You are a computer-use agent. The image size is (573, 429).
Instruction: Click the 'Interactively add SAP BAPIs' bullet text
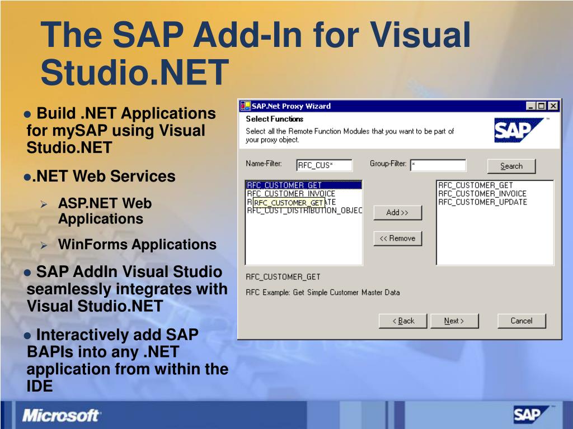click(x=128, y=360)
